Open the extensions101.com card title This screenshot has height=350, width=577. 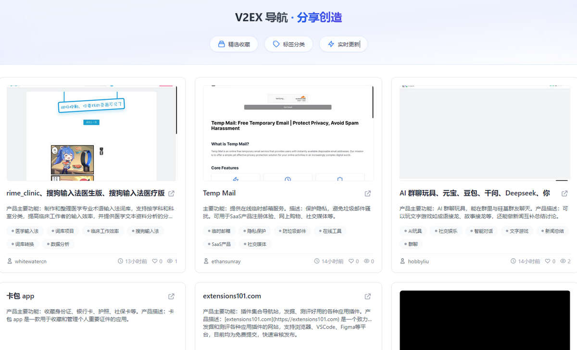tap(232, 296)
